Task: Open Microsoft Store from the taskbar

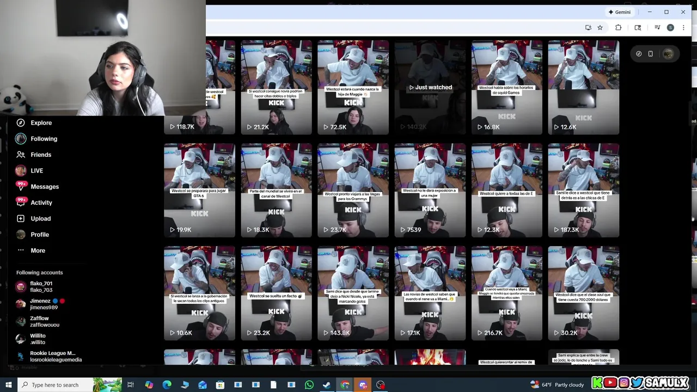Action: [220, 385]
